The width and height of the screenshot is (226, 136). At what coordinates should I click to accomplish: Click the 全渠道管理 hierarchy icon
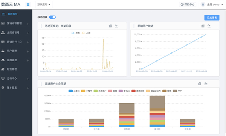[3, 32]
